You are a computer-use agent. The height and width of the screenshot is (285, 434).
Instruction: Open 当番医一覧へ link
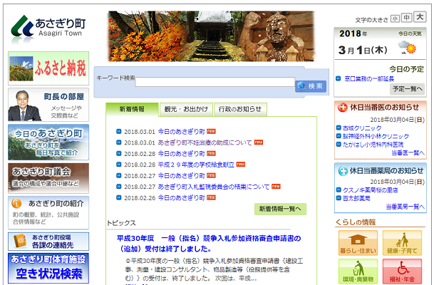click(x=408, y=153)
